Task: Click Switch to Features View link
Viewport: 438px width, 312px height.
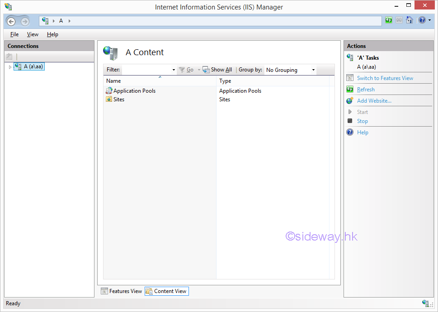Action: tap(385, 78)
